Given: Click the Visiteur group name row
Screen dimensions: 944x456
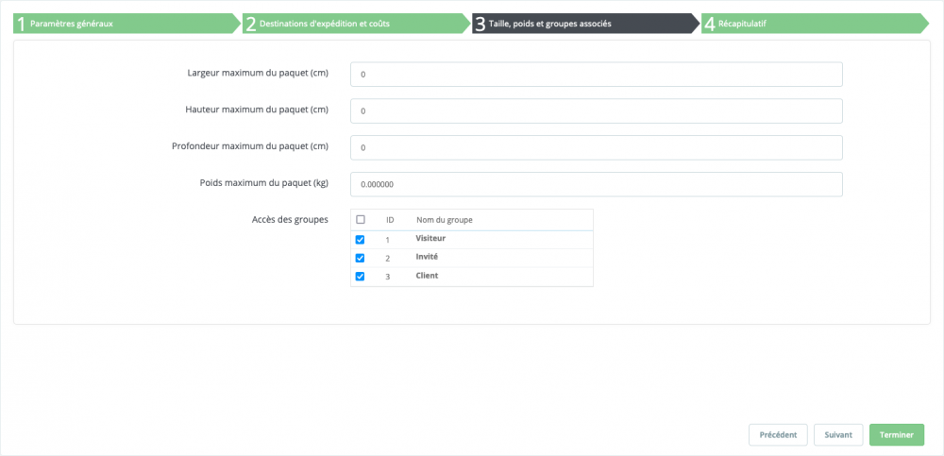Looking at the screenshot, I should click(x=472, y=240).
